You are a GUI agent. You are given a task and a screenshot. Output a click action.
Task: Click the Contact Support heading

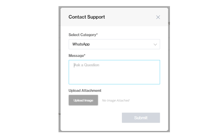click(x=87, y=17)
